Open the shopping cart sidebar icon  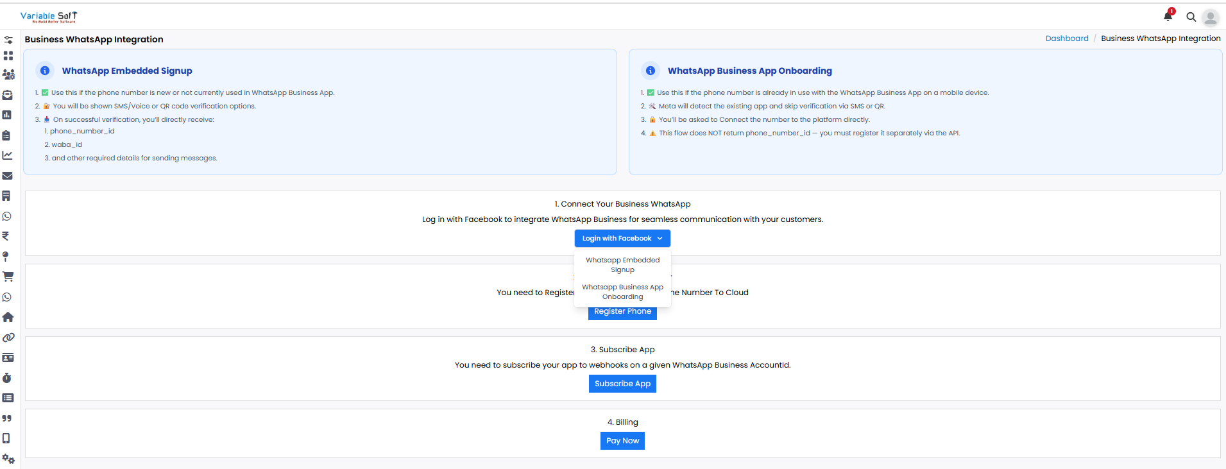[x=8, y=277]
